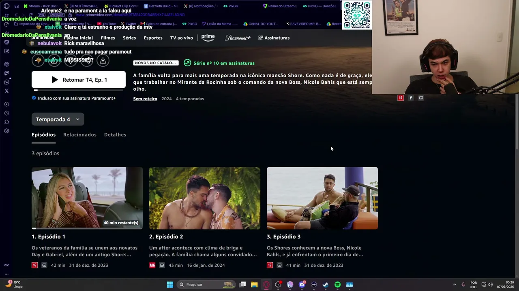Open Extensions from the Opera GX sidebar
Viewport: 519px width, 291px height.
(6, 122)
